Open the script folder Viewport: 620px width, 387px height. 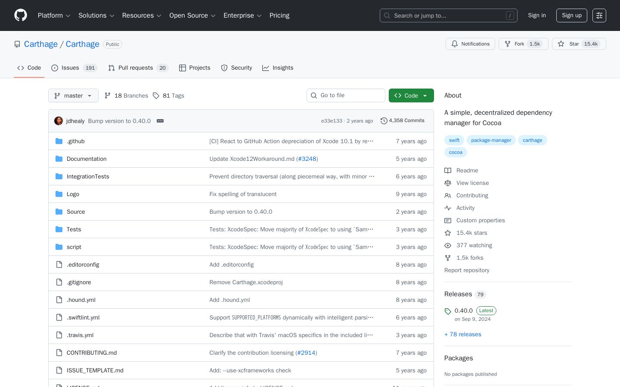pos(74,247)
